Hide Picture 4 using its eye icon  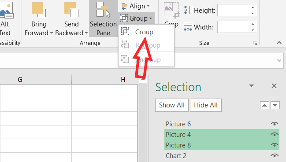tap(275, 134)
